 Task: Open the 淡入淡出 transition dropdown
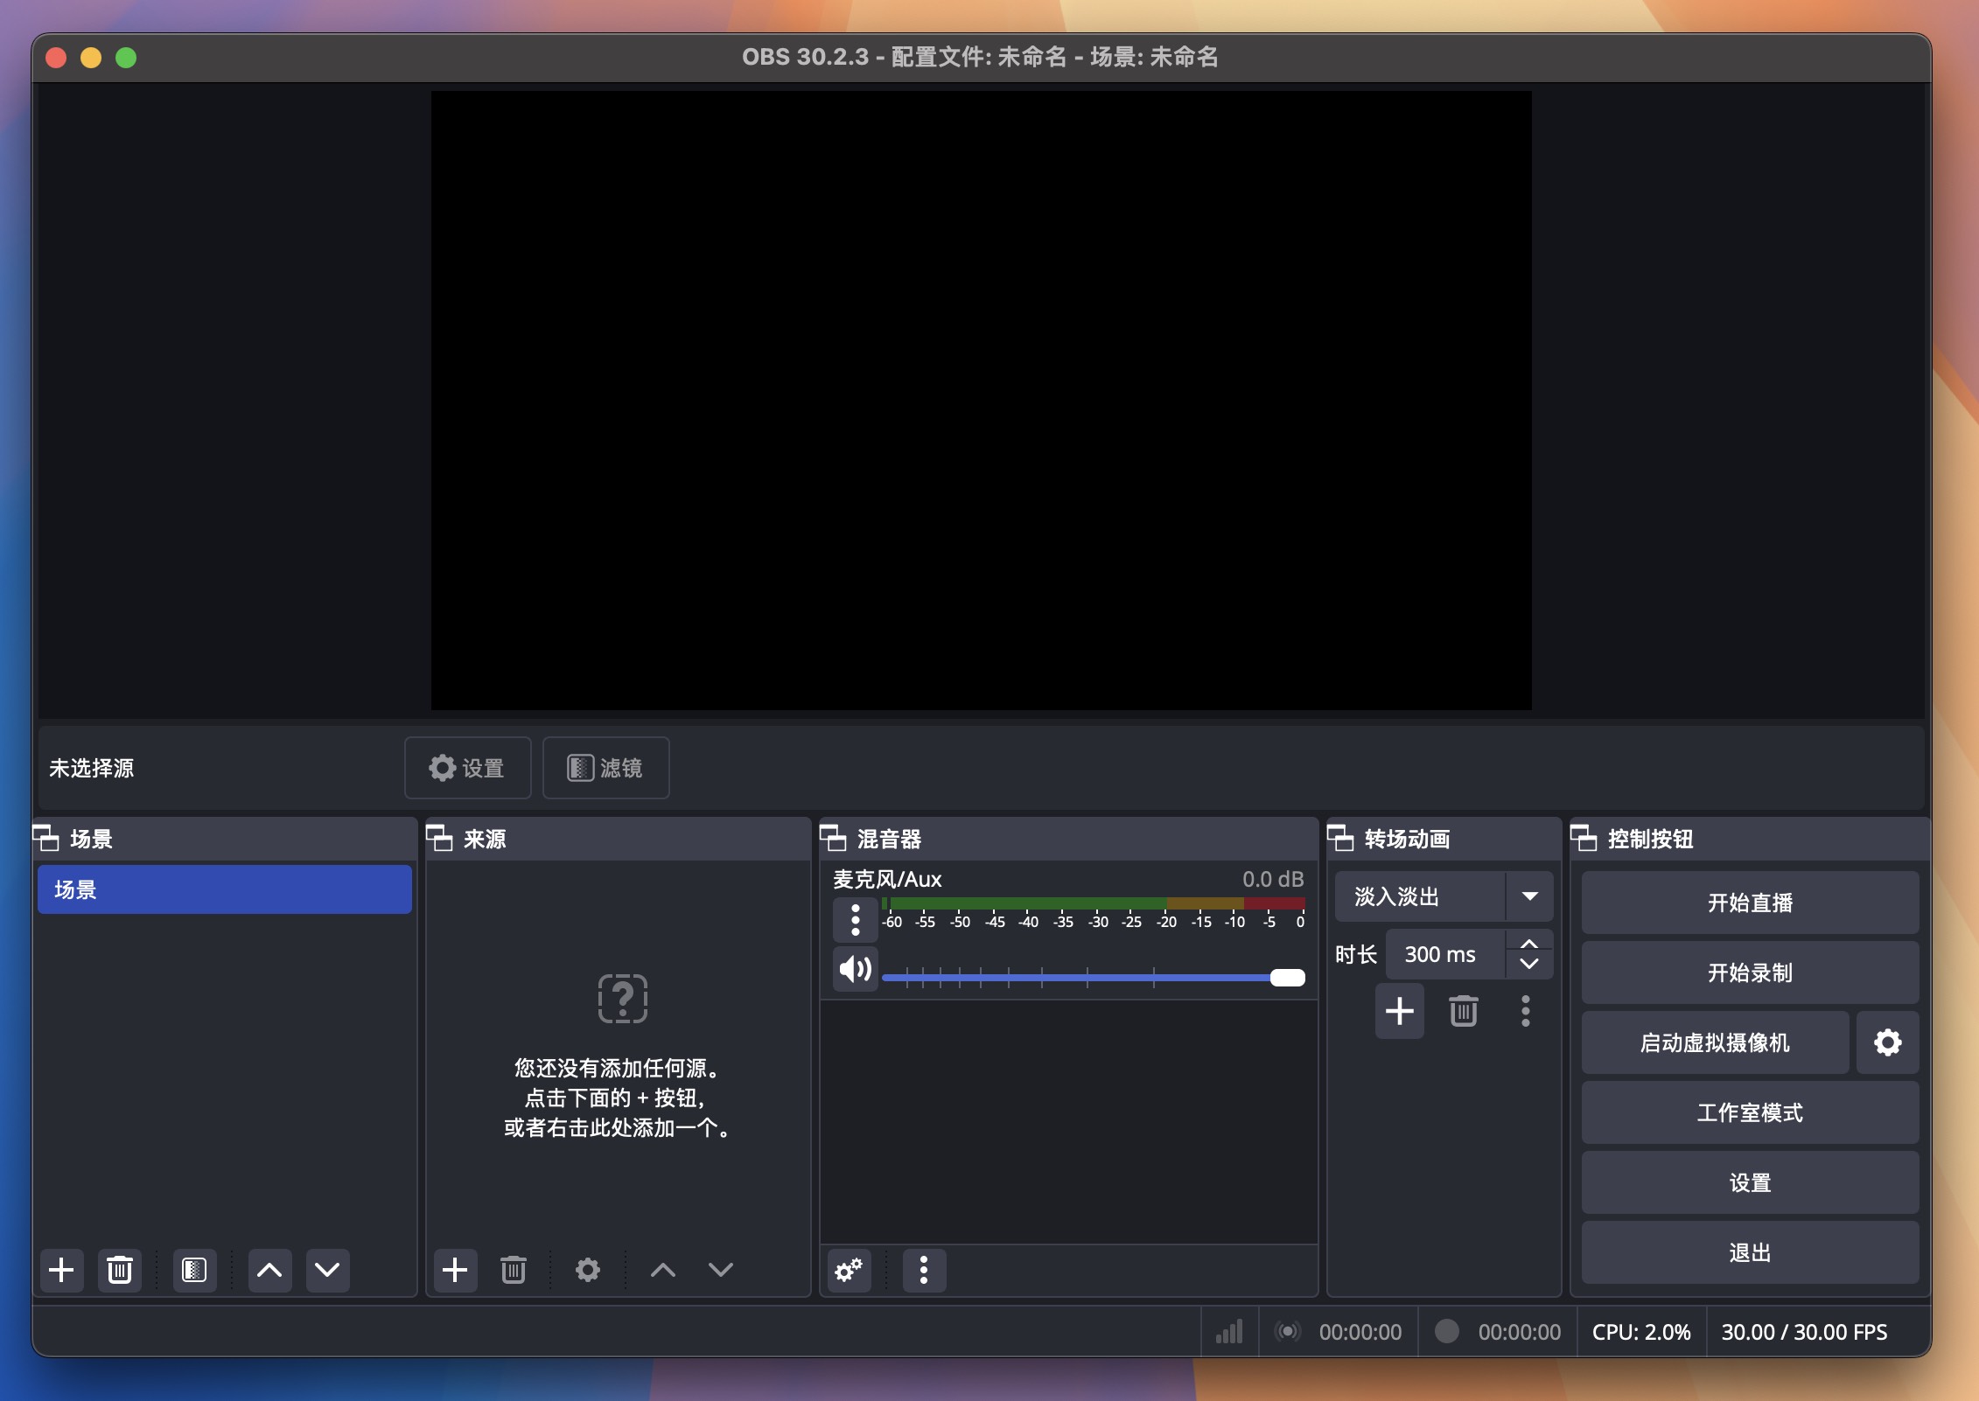coord(1444,896)
